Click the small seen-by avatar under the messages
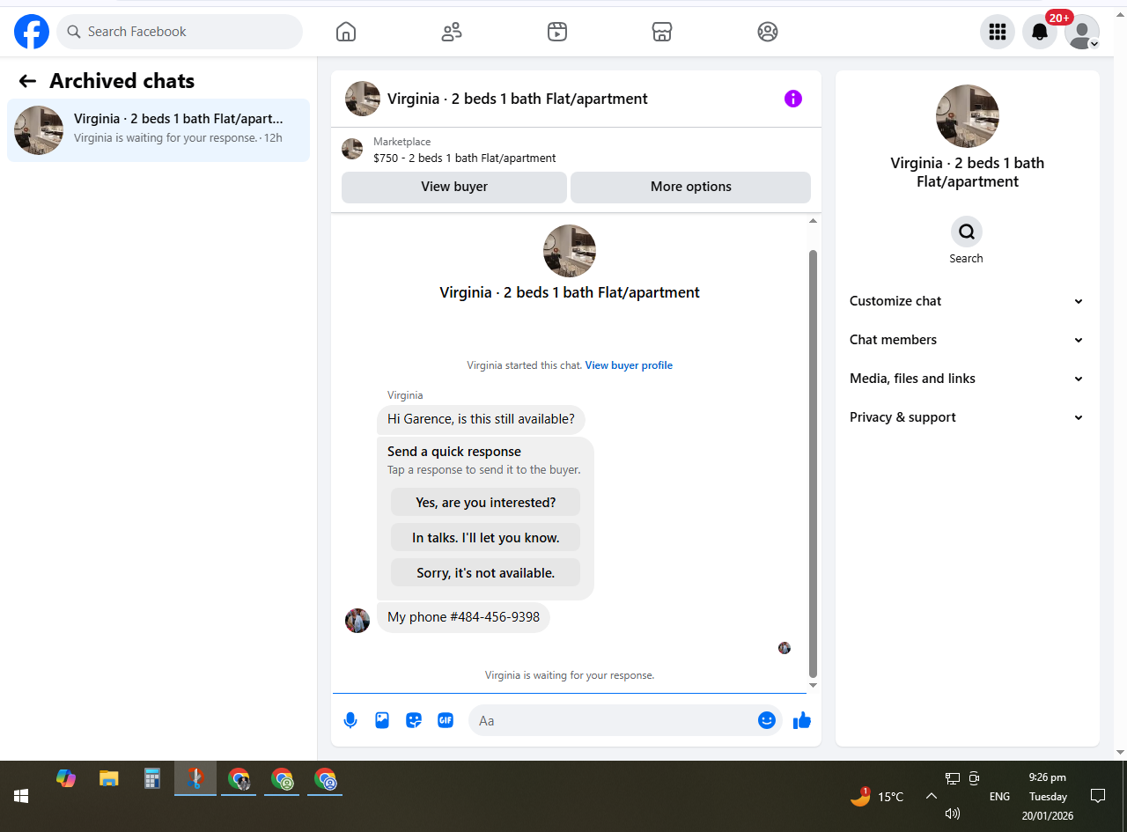 tap(784, 648)
